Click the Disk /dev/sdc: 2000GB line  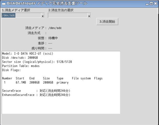(20, 58)
